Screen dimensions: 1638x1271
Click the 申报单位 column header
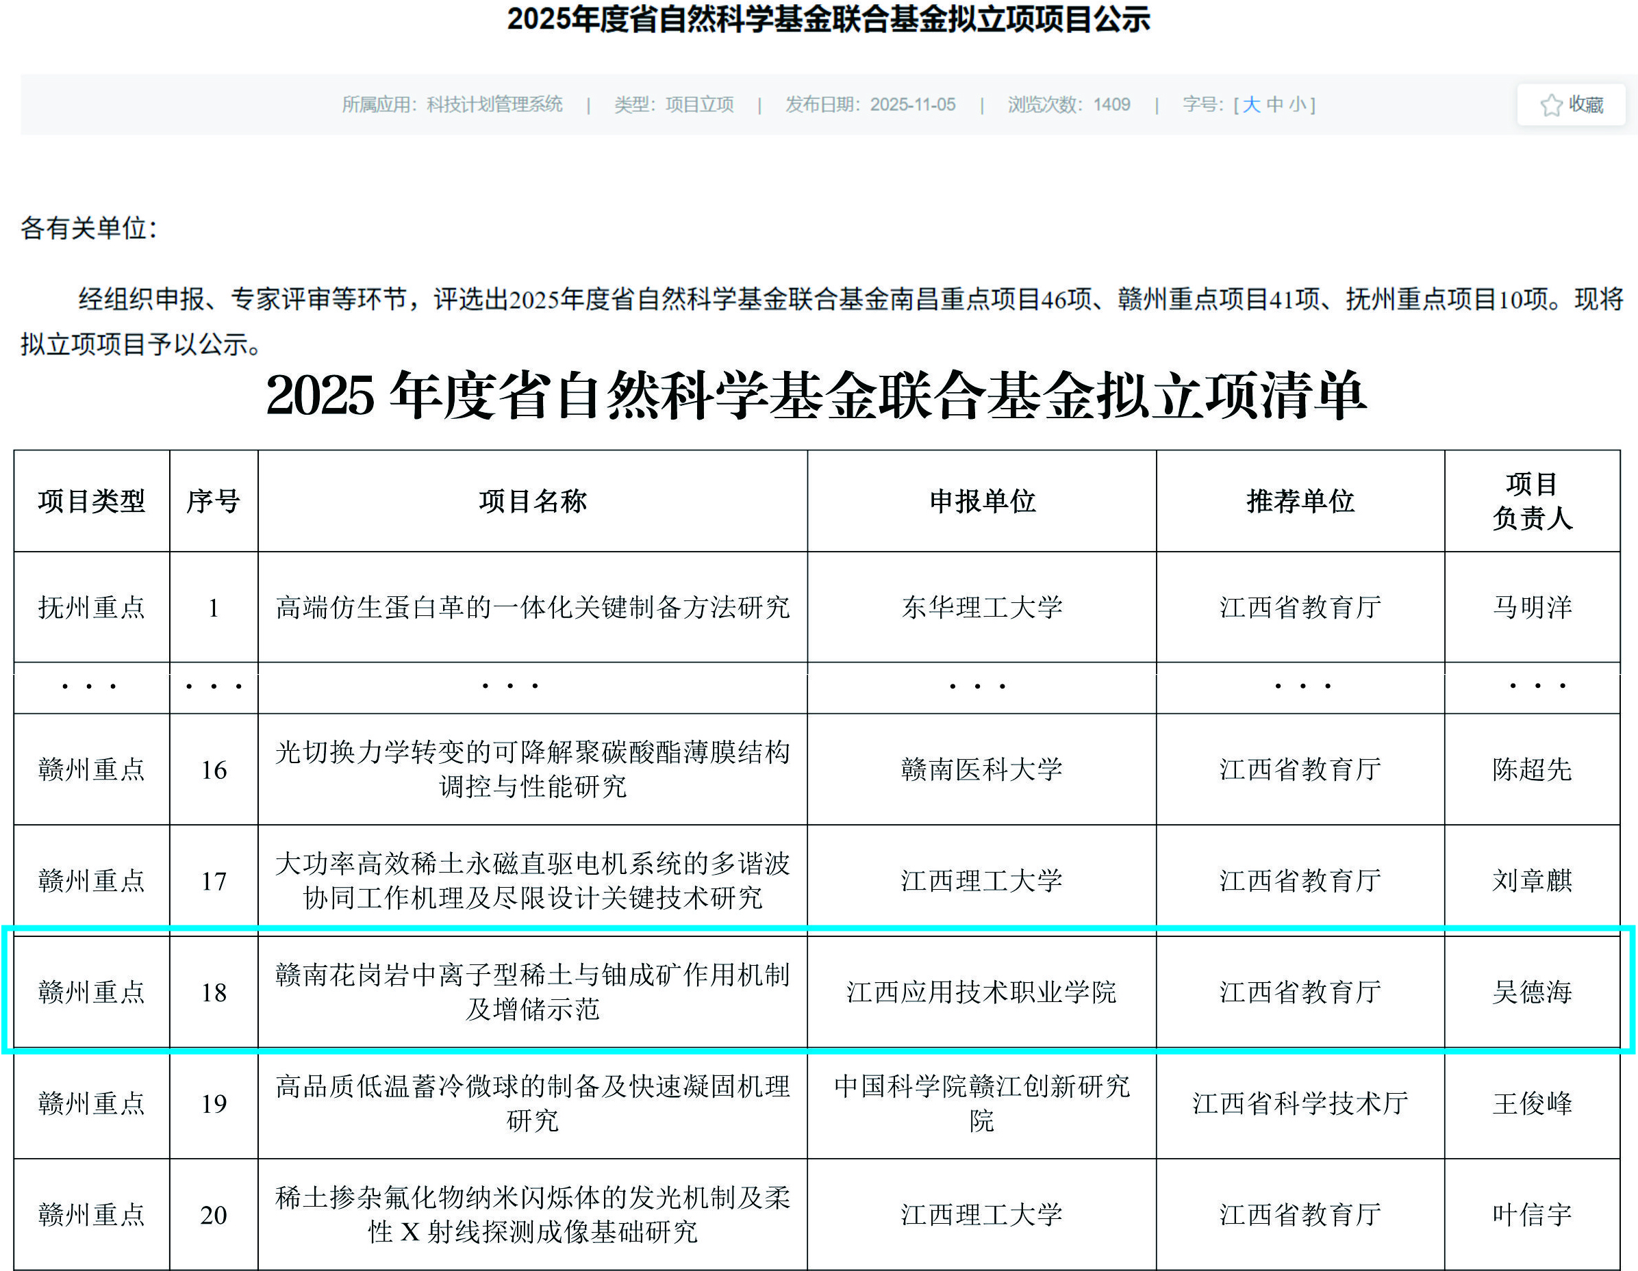(982, 502)
